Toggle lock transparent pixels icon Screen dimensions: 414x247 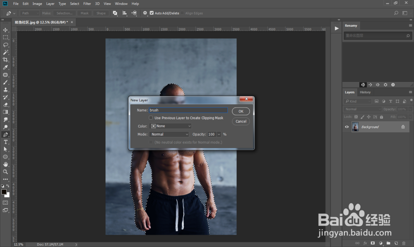coord(356,117)
